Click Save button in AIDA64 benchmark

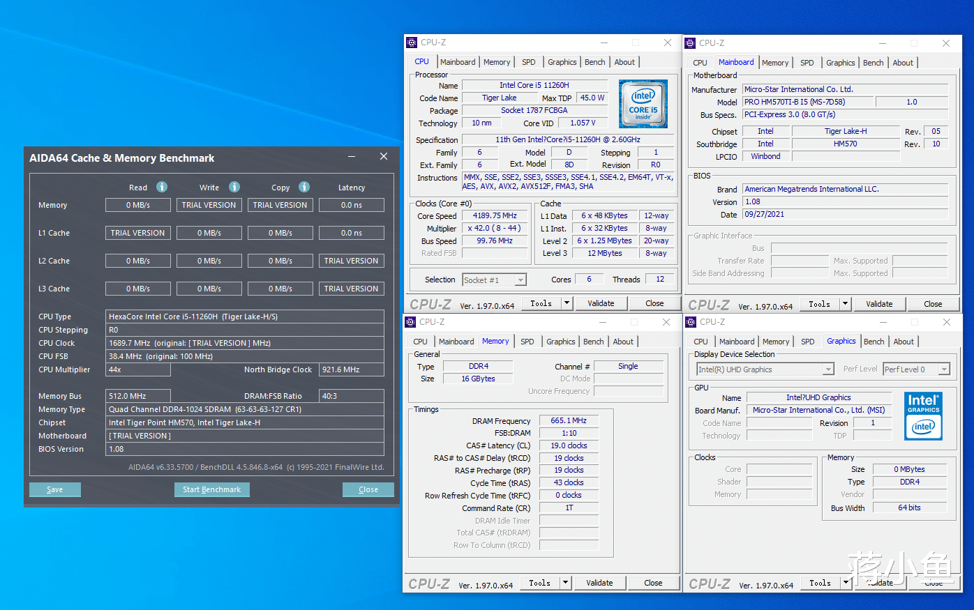point(55,489)
